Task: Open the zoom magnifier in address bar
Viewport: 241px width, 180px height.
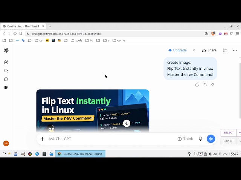Action: tap(206, 34)
